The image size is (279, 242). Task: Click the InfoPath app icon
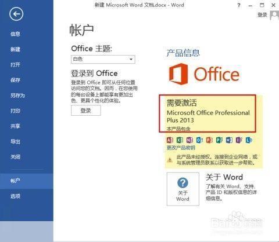click(239, 140)
